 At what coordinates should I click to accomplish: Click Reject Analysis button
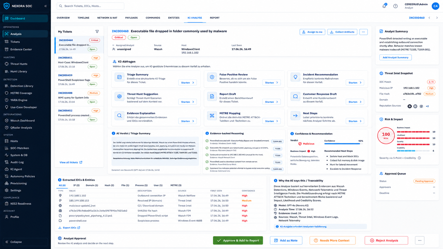[x=386, y=240]
